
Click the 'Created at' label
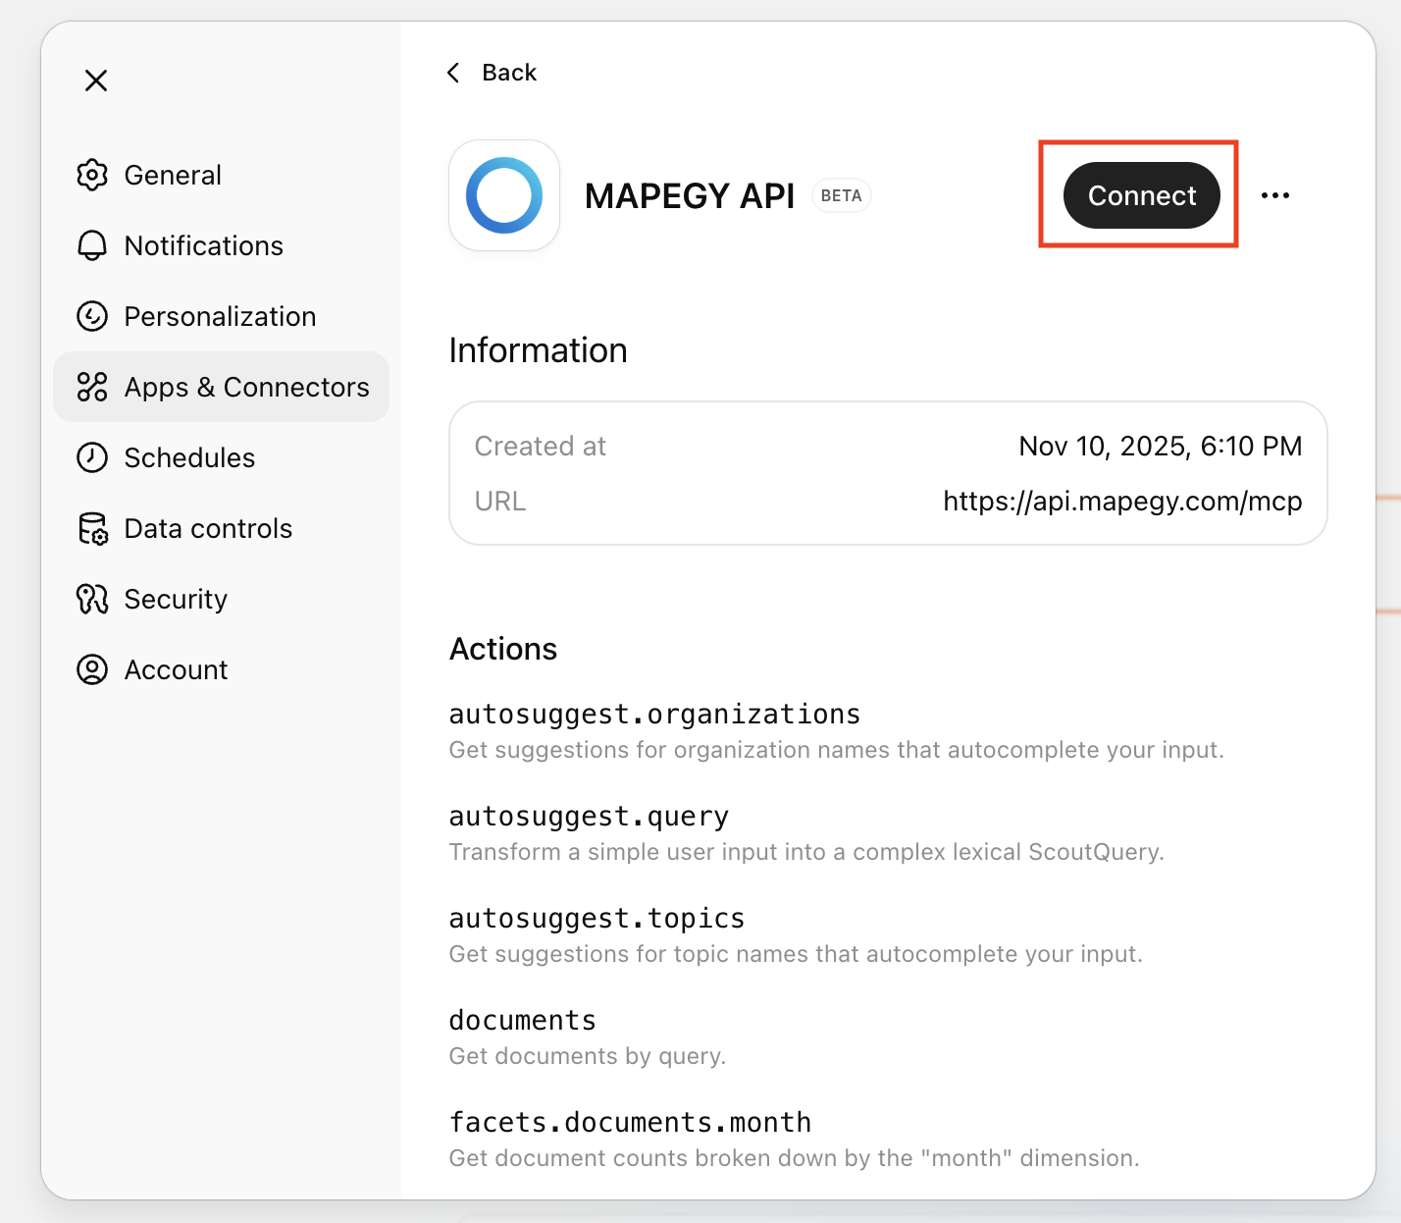click(x=541, y=447)
